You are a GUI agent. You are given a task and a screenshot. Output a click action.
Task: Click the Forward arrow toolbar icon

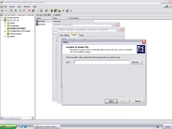click(6, 11)
